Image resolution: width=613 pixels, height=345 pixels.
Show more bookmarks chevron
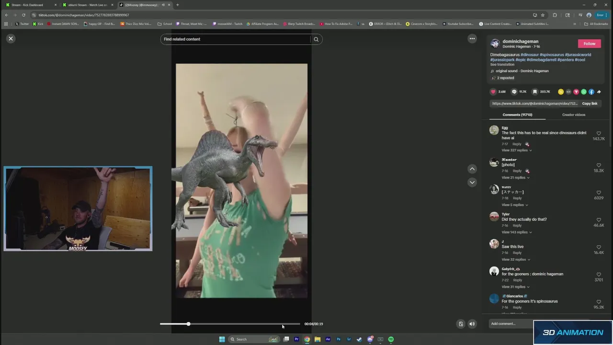click(x=575, y=23)
